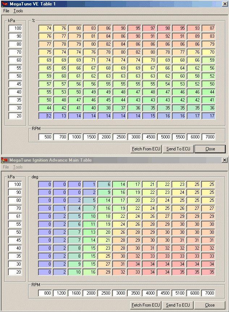Close the Ignition Advance Main Table window

tap(224, 160)
